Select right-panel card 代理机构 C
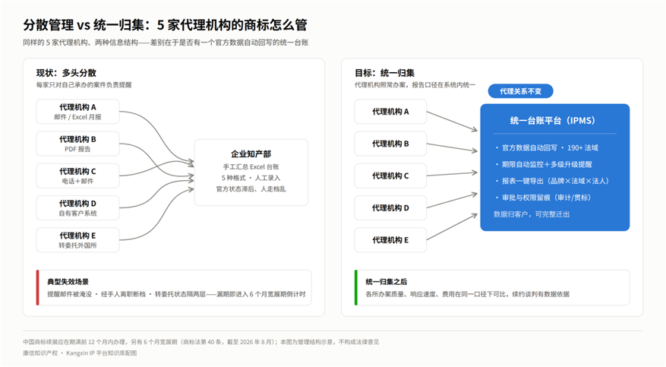The width and height of the screenshot is (666, 367). click(390, 176)
